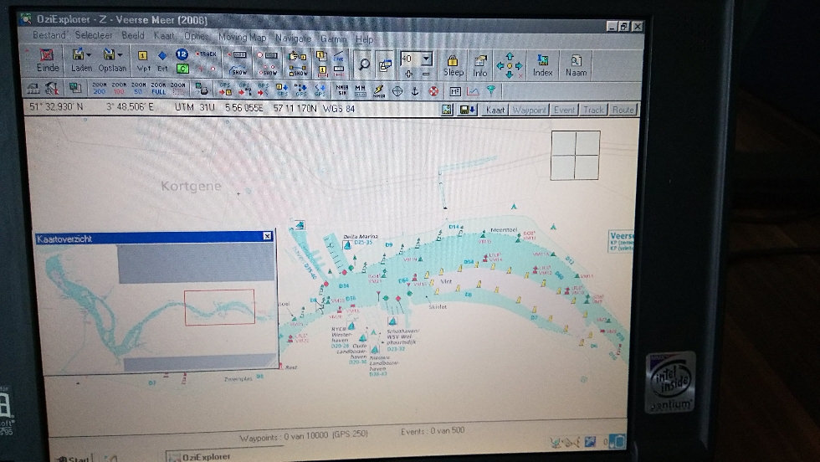Toggle the route SHOW button
The image size is (820, 462).
coord(298,70)
